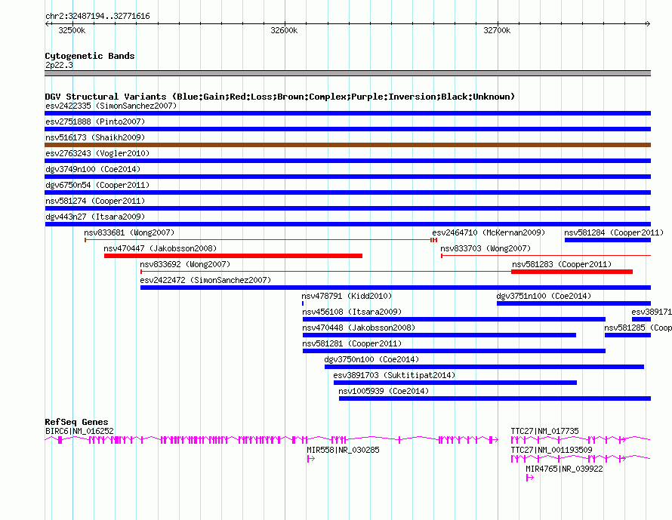Viewport: 672px width, 520px height.
Task: Click TTC27|NM_001193509 gene label
Action: (552, 450)
